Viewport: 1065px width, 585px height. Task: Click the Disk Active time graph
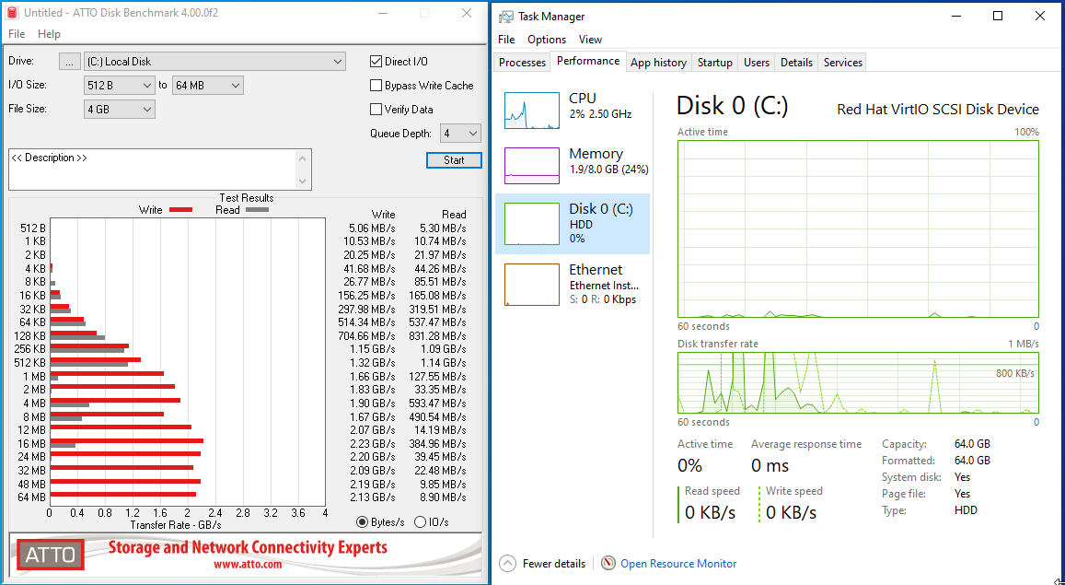pyautogui.click(x=858, y=229)
